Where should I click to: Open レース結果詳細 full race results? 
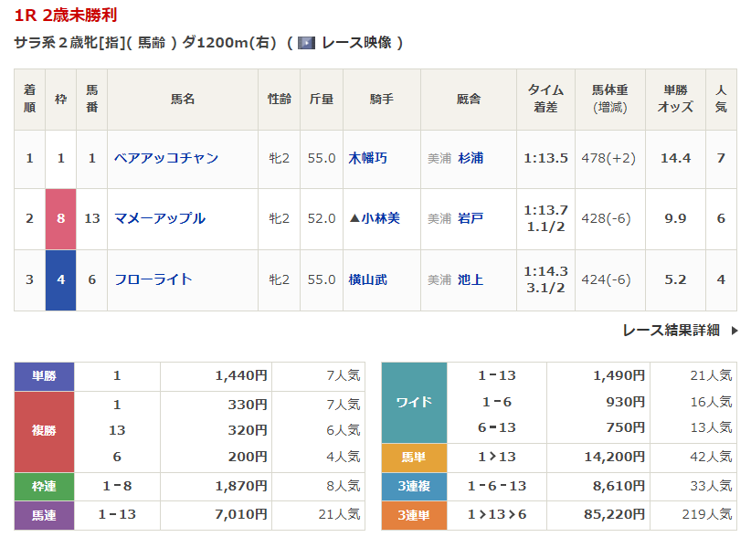point(671,331)
